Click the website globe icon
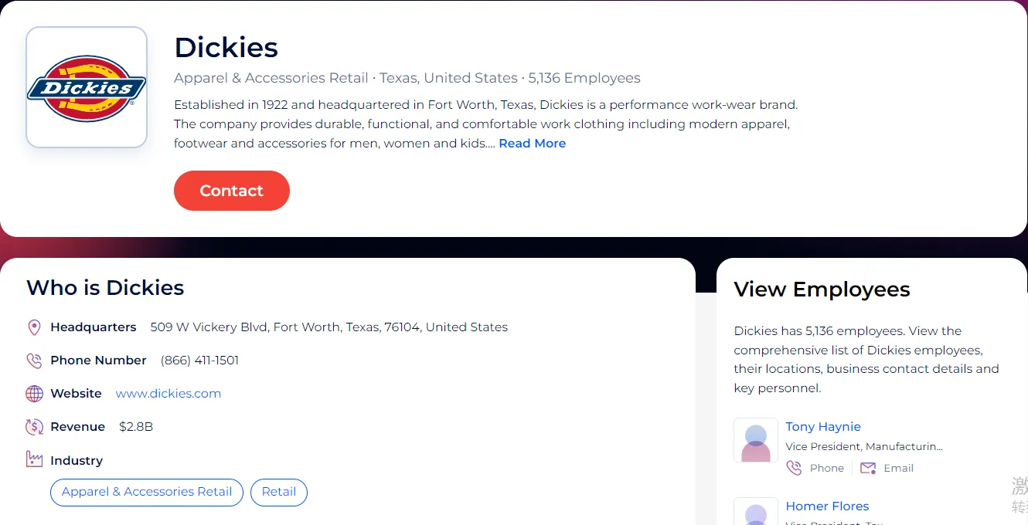The height and width of the screenshot is (525, 1028). pyautogui.click(x=34, y=394)
